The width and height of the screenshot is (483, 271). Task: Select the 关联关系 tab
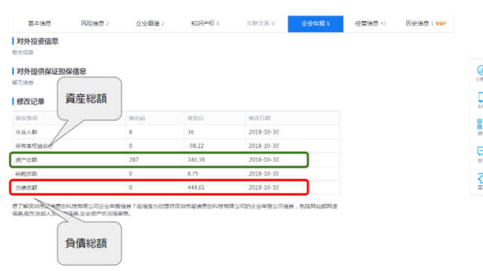tap(260, 23)
